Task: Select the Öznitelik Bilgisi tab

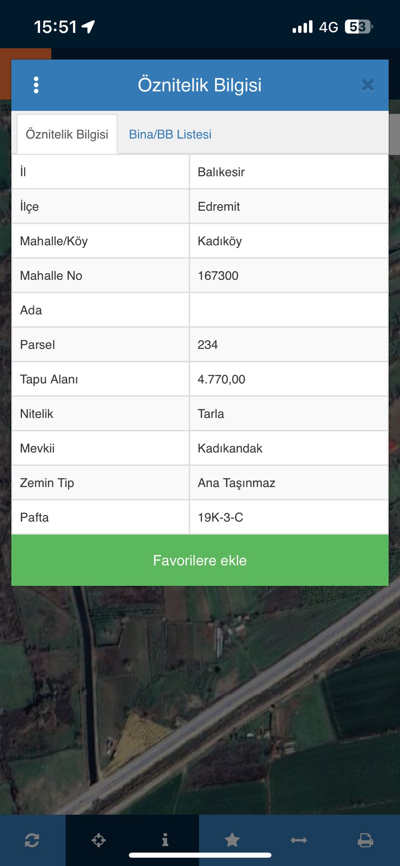Action: tap(67, 134)
